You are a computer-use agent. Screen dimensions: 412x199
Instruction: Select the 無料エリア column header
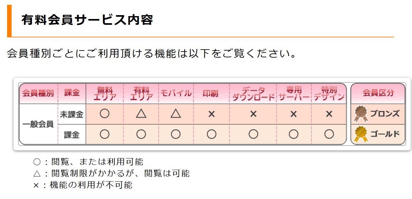[x=104, y=93]
